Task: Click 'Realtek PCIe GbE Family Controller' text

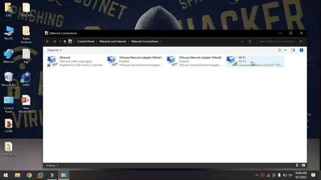Action: point(81,65)
